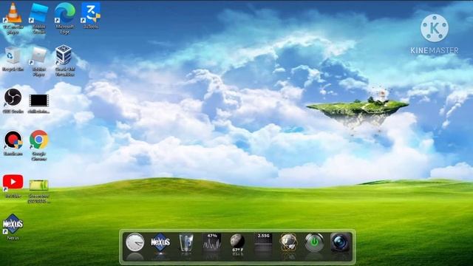Select the 3uTools desktop shortcut
Viewport: 473px width, 266px height.
91,16
